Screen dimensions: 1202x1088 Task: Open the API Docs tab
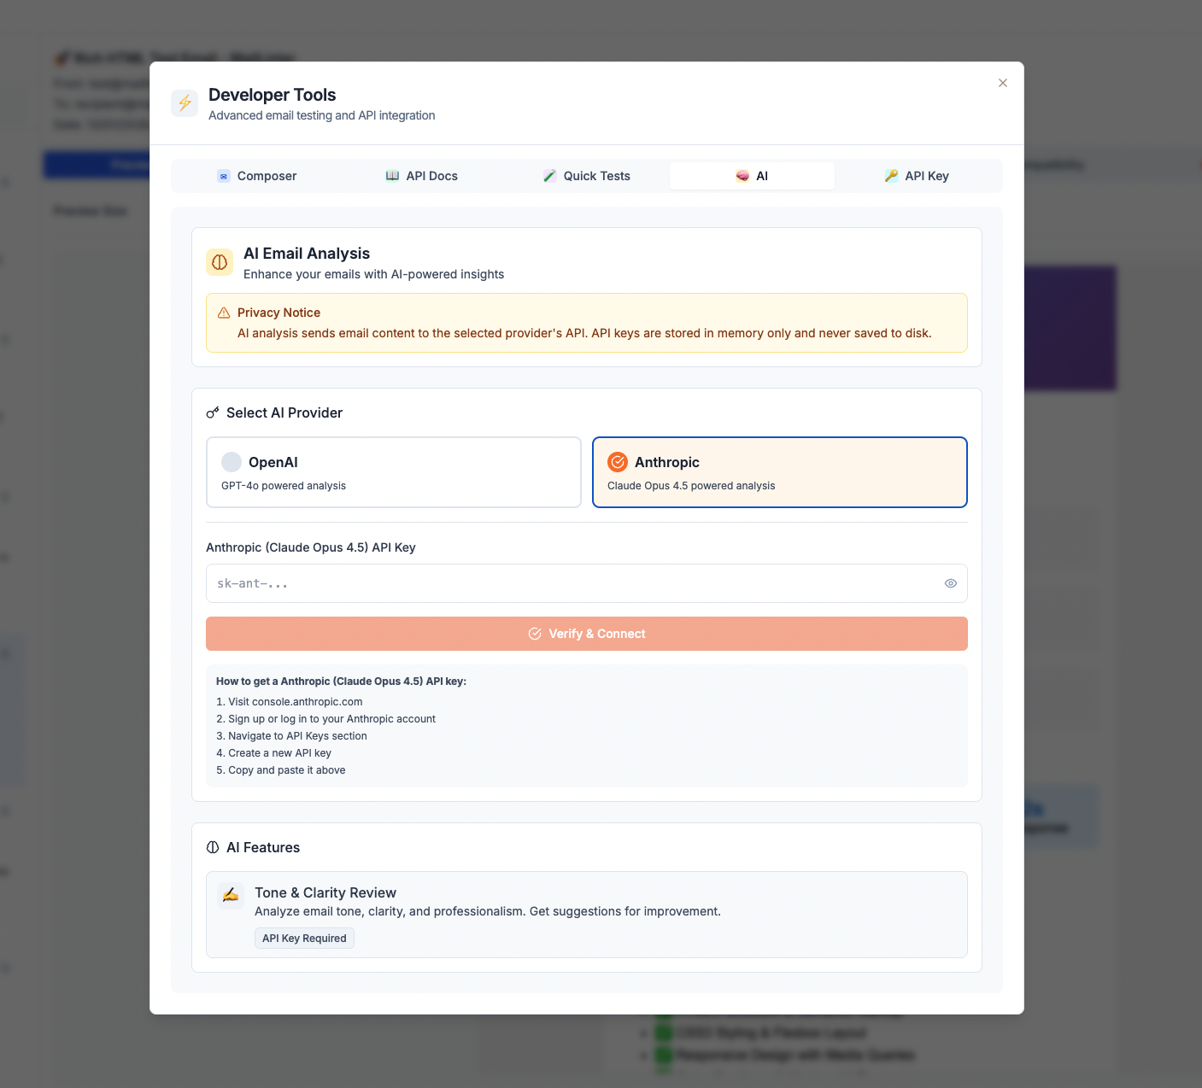421,176
